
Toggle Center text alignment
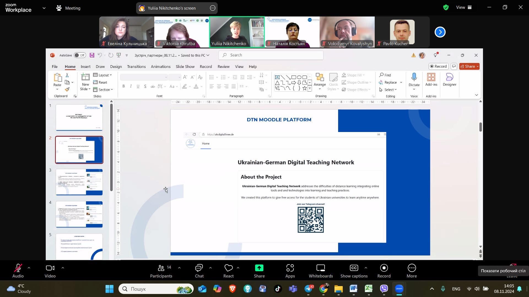219,86
